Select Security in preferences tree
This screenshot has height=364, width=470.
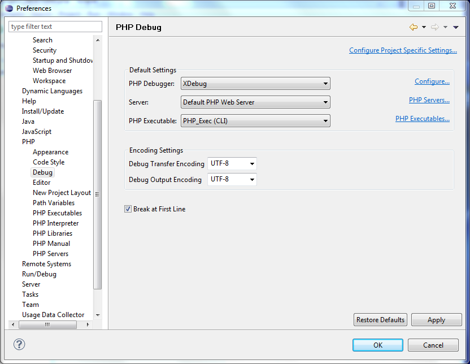click(45, 50)
